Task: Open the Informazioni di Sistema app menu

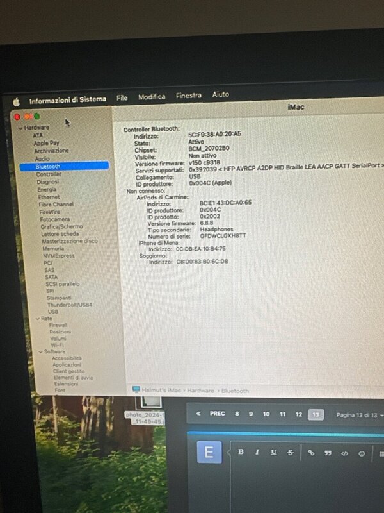Action: click(68, 100)
